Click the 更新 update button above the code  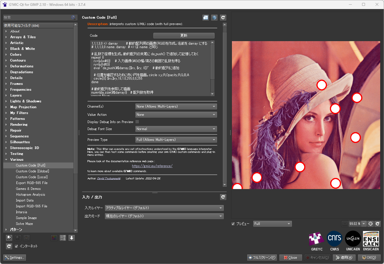(x=184, y=36)
